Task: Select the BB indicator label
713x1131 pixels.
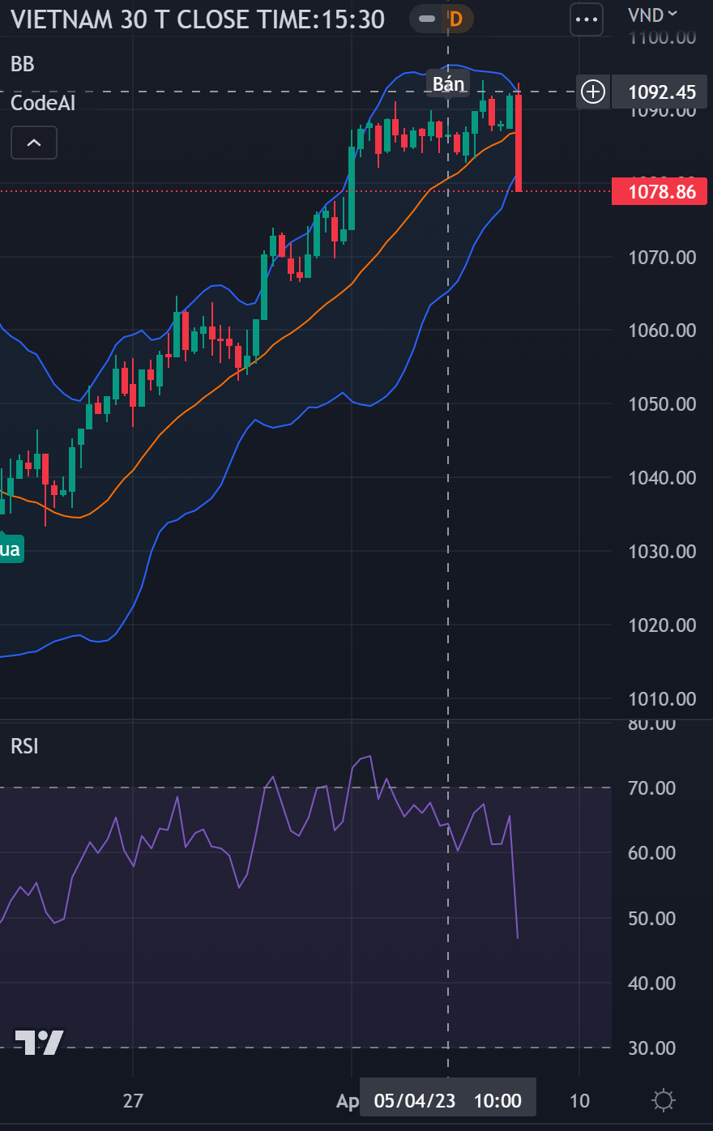Action: coord(23,64)
